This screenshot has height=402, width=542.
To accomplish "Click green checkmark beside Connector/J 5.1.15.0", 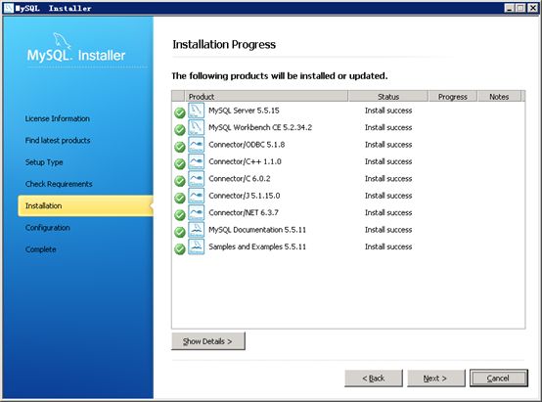I will pyautogui.click(x=180, y=198).
